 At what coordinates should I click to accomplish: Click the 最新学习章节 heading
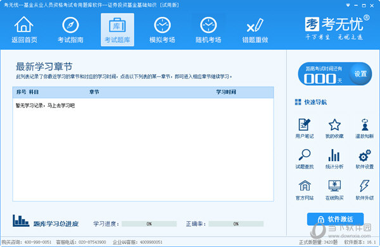[x=44, y=66]
